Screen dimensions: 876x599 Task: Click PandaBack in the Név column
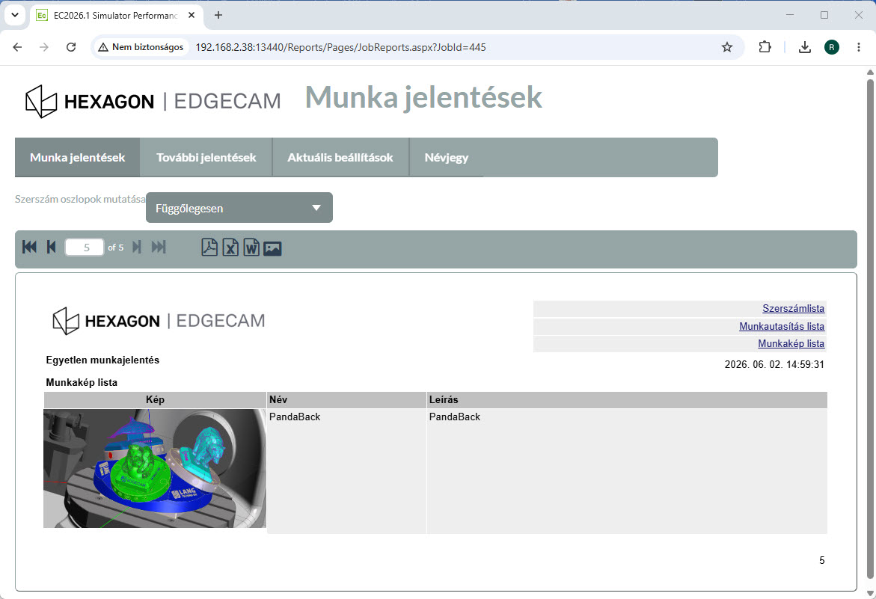pyautogui.click(x=295, y=417)
